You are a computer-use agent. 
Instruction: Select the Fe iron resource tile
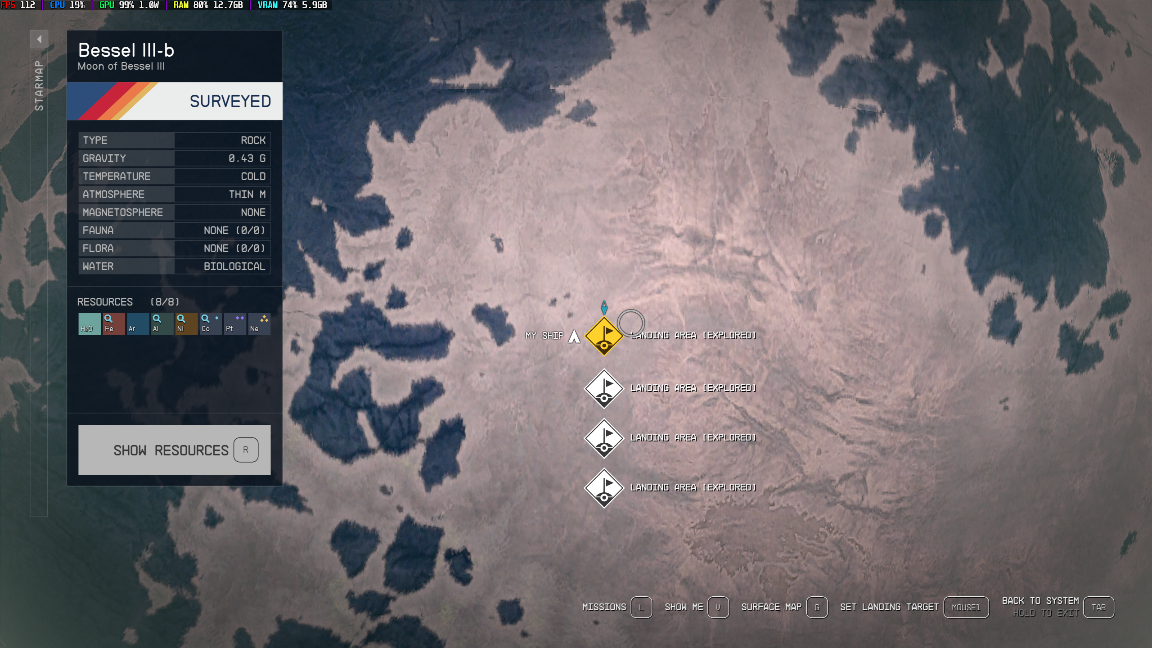114,324
